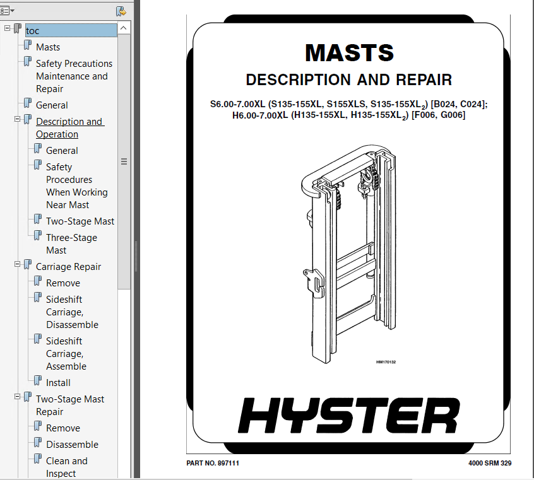This screenshot has width=534, height=480.
Task: Collapse the Carriage Repair section
Action: (x=18, y=264)
